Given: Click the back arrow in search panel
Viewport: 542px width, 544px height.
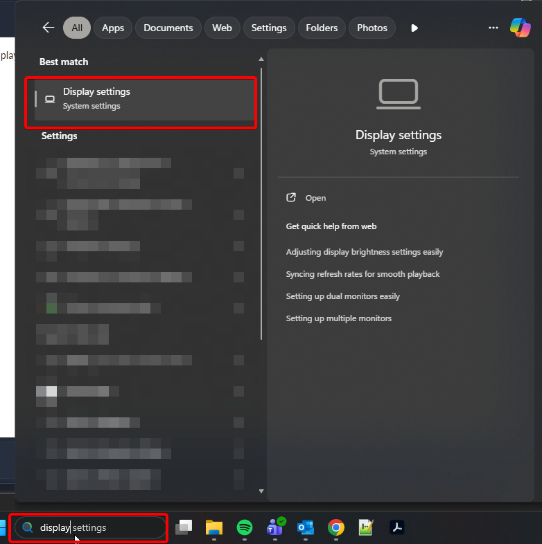Looking at the screenshot, I should [48, 28].
